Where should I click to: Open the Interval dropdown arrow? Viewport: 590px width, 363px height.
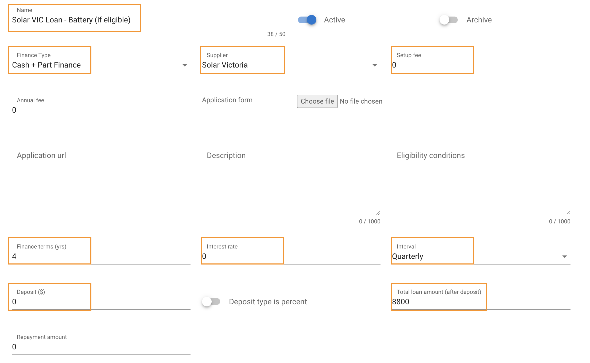coord(565,257)
